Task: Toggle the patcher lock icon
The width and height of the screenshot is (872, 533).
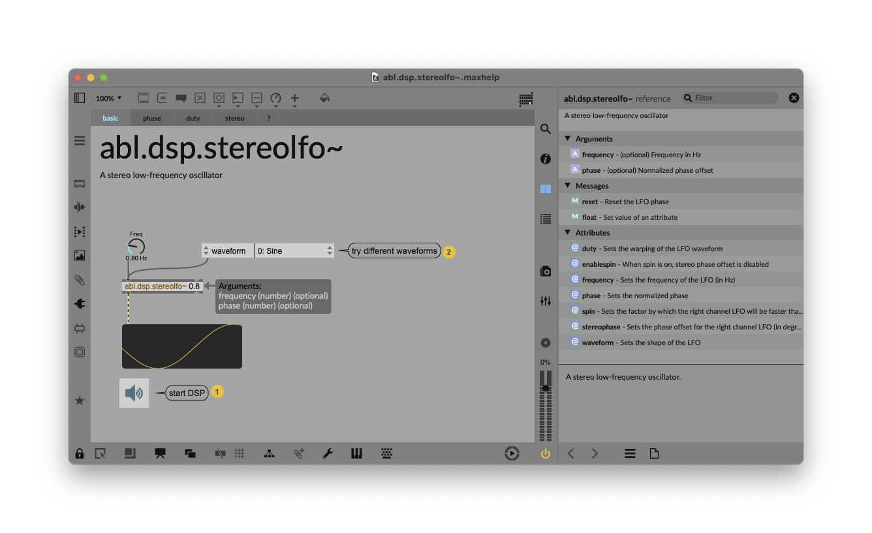Action: (80, 453)
